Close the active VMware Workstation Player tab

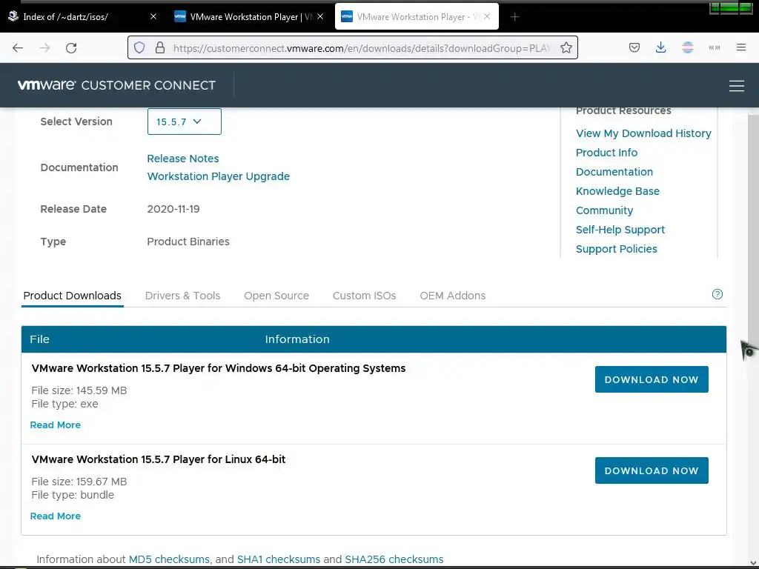click(487, 16)
